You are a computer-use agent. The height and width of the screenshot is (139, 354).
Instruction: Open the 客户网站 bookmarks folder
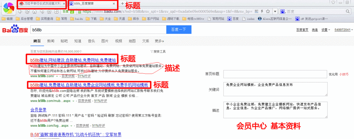[150, 19]
